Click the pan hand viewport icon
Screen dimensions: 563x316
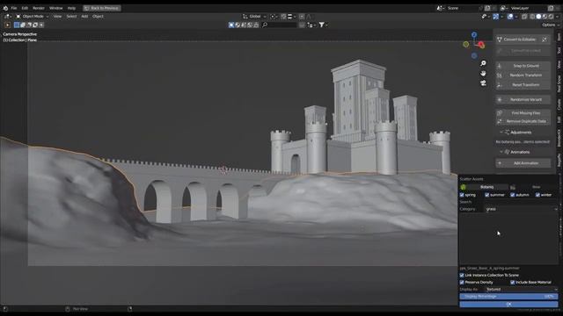point(483,73)
